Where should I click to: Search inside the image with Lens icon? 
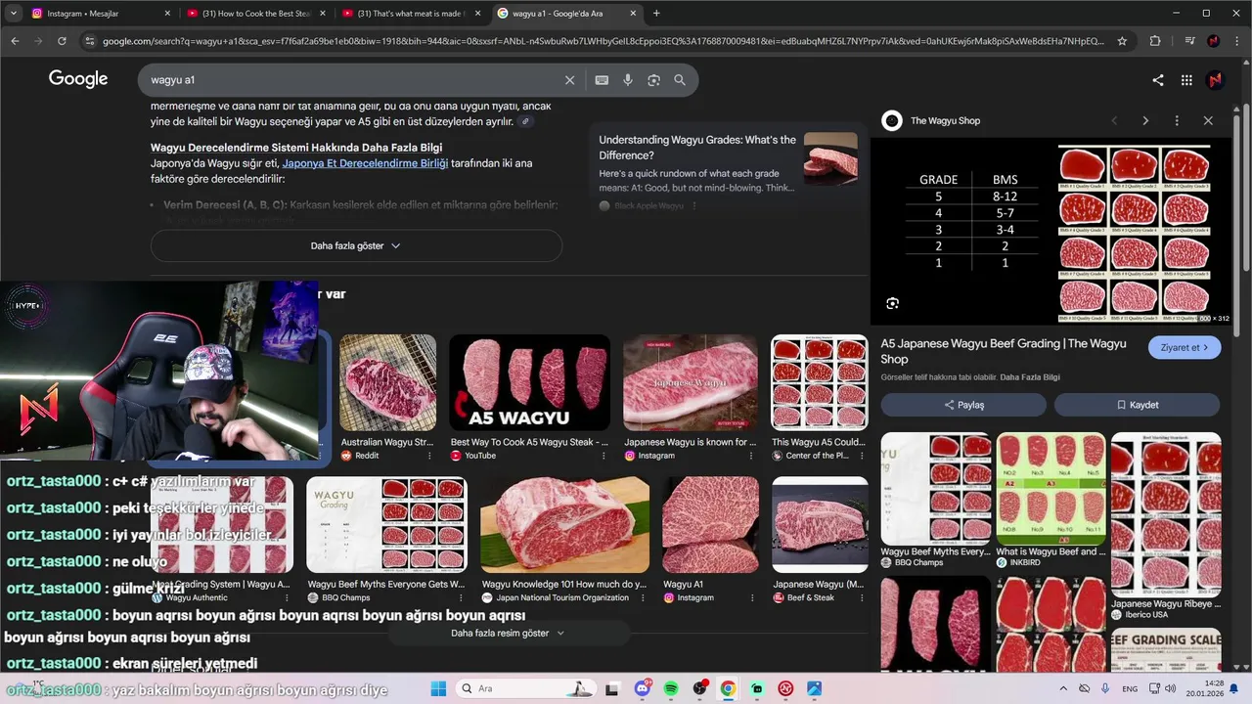coord(892,303)
